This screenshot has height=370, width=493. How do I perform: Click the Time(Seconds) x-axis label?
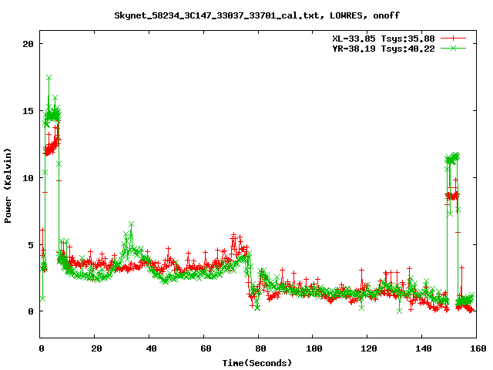pyautogui.click(x=257, y=362)
